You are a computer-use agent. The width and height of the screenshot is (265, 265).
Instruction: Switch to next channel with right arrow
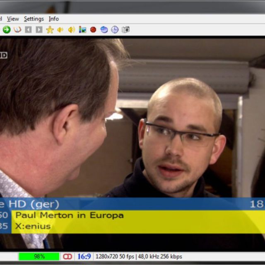pyautogui.click(x=39, y=30)
